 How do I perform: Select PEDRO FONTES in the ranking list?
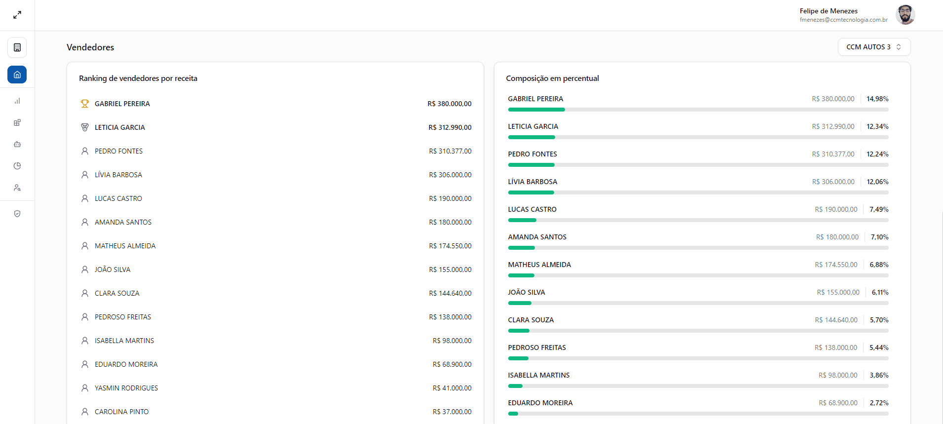pyautogui.click(x=118, y=151)
